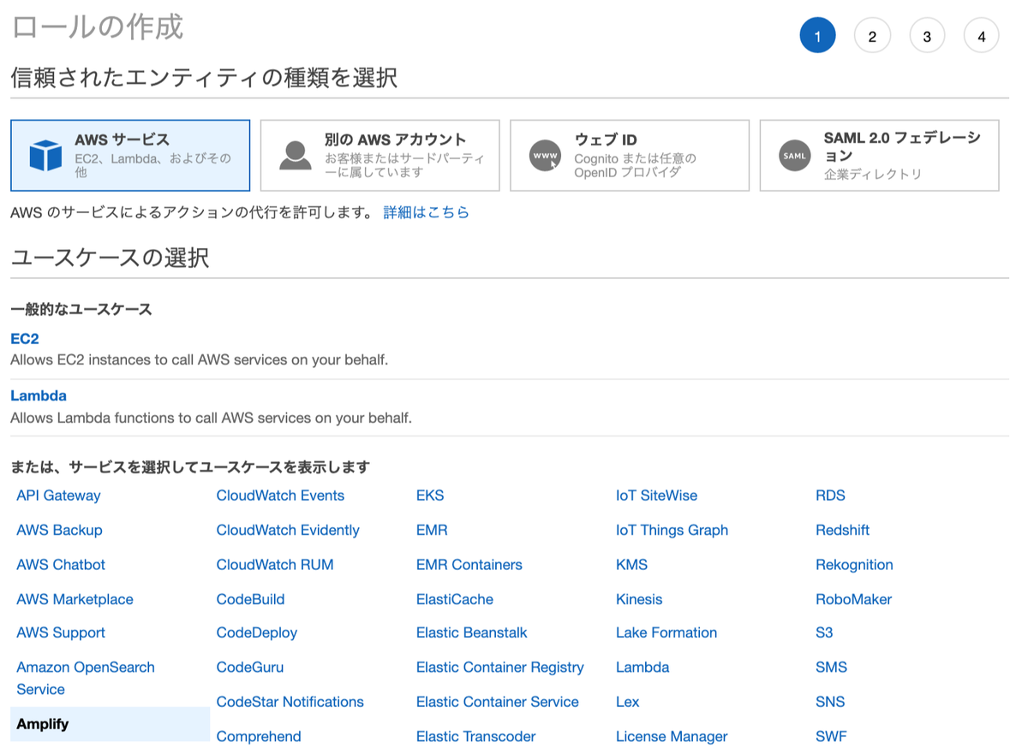Select Elastic Beanstalk service
1028x748 pixels.
click(472, 632)
